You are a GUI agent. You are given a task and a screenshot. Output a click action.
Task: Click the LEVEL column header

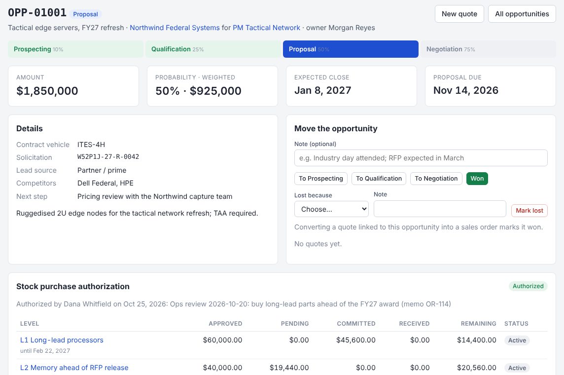point(30,324)
